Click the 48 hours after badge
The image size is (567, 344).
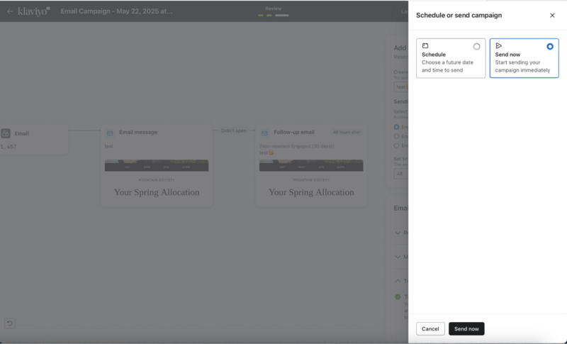pos(347,132)
